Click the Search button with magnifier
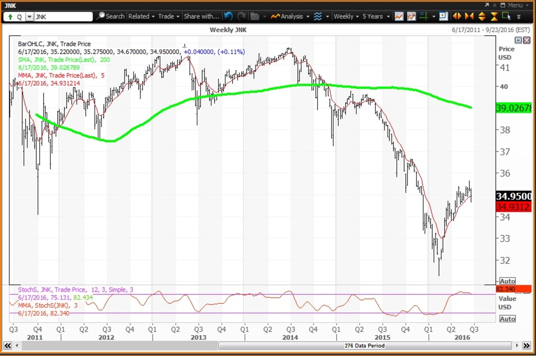 [x=111, y=17]
